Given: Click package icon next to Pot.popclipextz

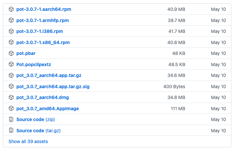Looking at the screenshot, I should coord(11,64).
